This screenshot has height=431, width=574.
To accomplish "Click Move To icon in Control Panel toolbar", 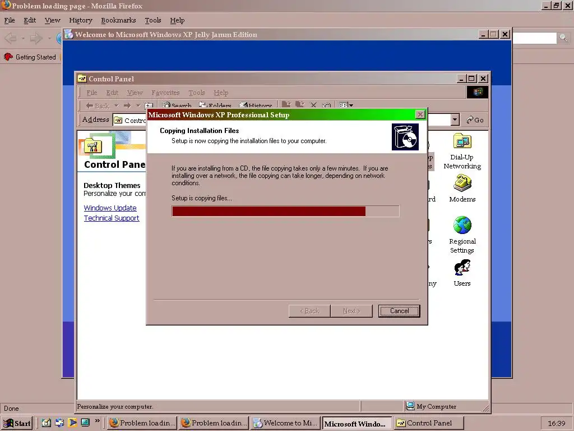I will (286, 105).
